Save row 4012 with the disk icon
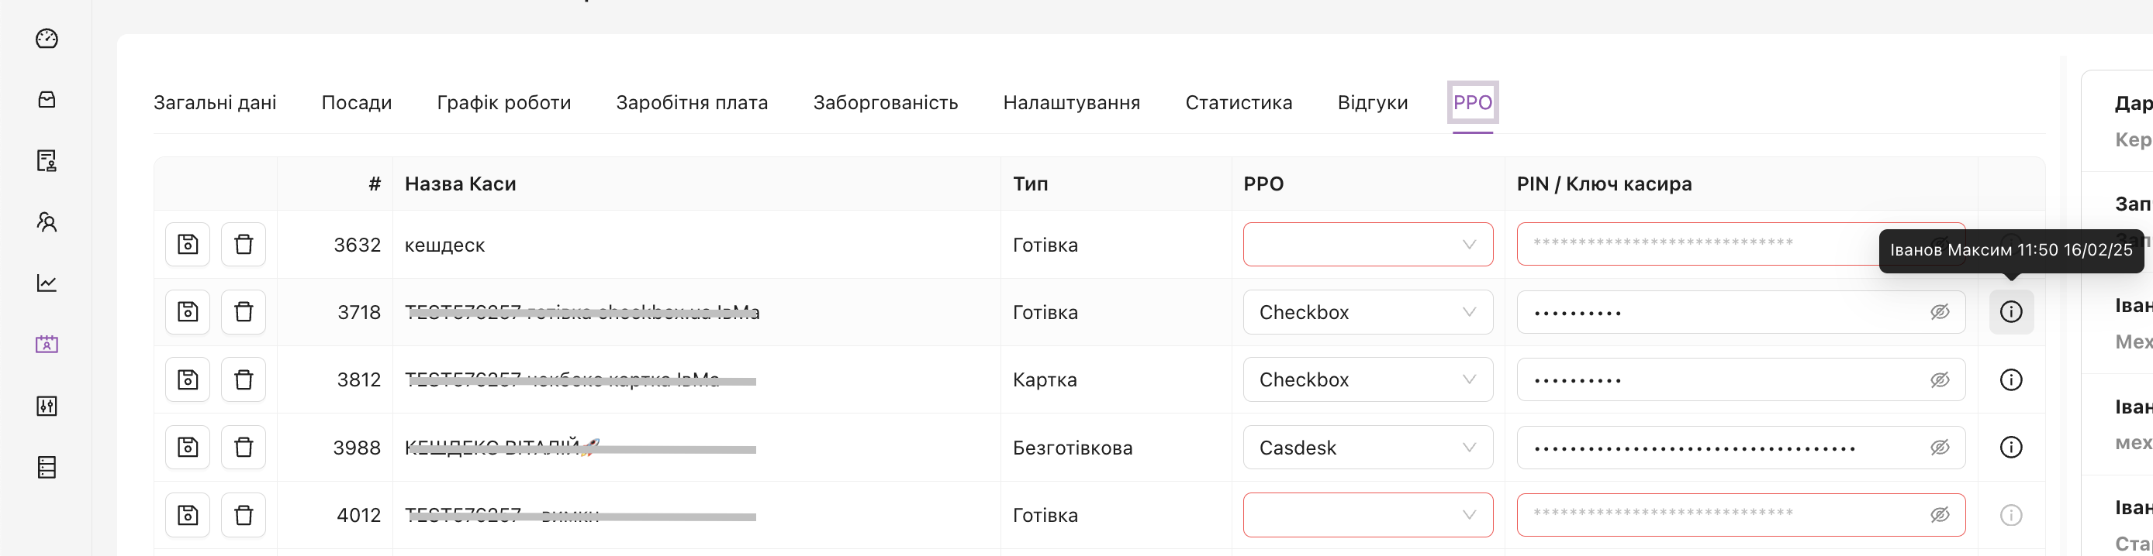Image resolution: width=2153 pixels, height=556 pixels. coord(187,515)
